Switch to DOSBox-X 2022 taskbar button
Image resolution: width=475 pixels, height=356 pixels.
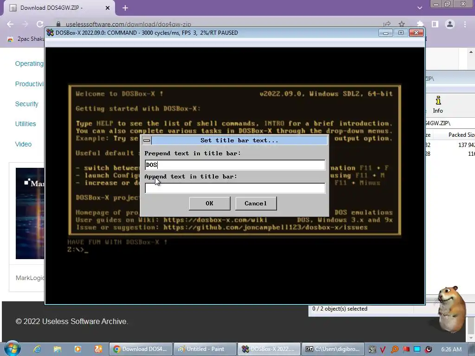269,349
